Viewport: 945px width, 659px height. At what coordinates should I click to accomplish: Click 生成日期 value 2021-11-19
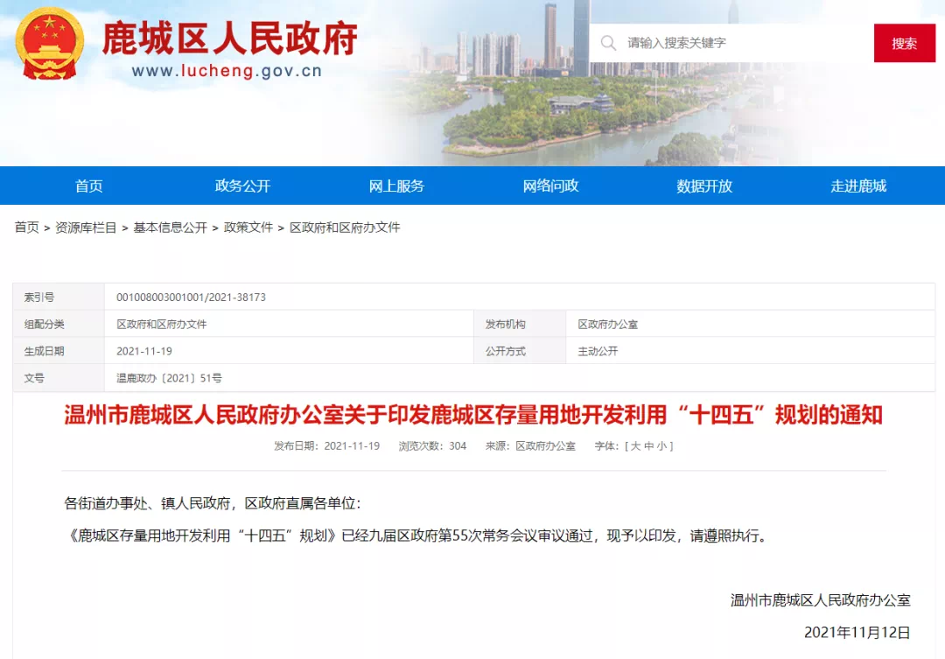(144, 352)
